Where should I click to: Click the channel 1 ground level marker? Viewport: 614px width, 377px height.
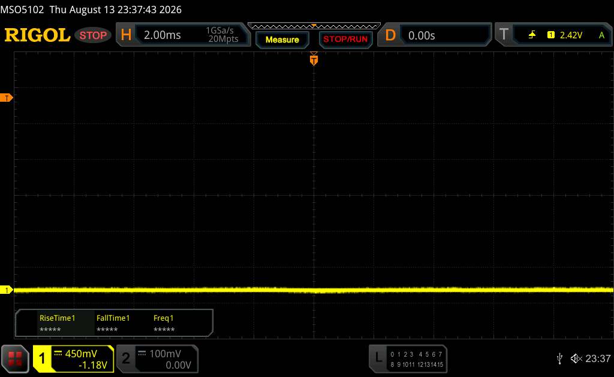pos(6,290)
